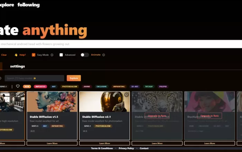This screenshot has width=242, height=152.
Task: Click PHOTOREALISM tag on Stable Diffusion v2.1 card
Action: pyautogui.click(x=103, y=126)
